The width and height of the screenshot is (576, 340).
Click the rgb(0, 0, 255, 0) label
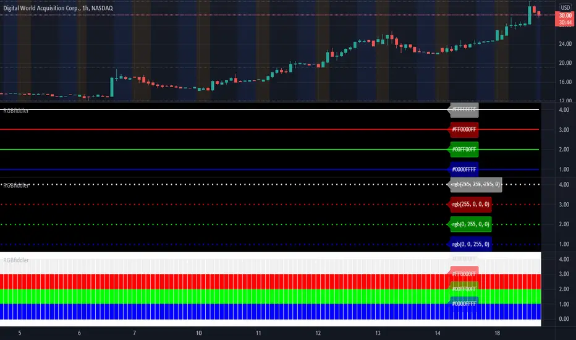click(x=470, y=244)
